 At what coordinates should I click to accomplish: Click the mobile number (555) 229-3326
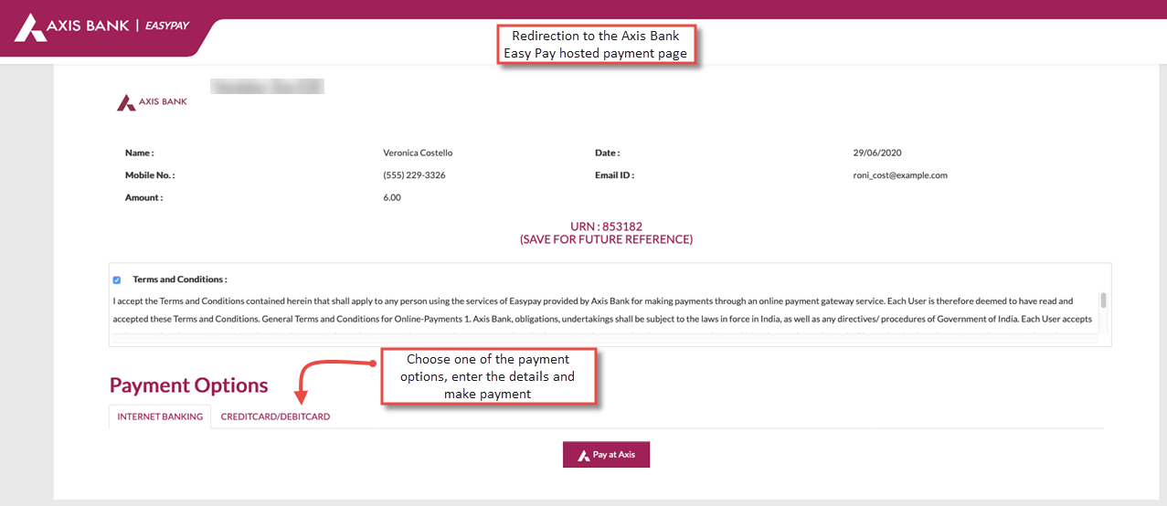pyautogui.click(x=415, y=175)
